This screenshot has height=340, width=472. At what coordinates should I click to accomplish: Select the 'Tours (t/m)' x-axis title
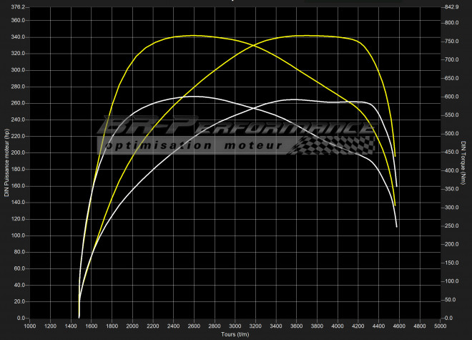tap(235, 334)
